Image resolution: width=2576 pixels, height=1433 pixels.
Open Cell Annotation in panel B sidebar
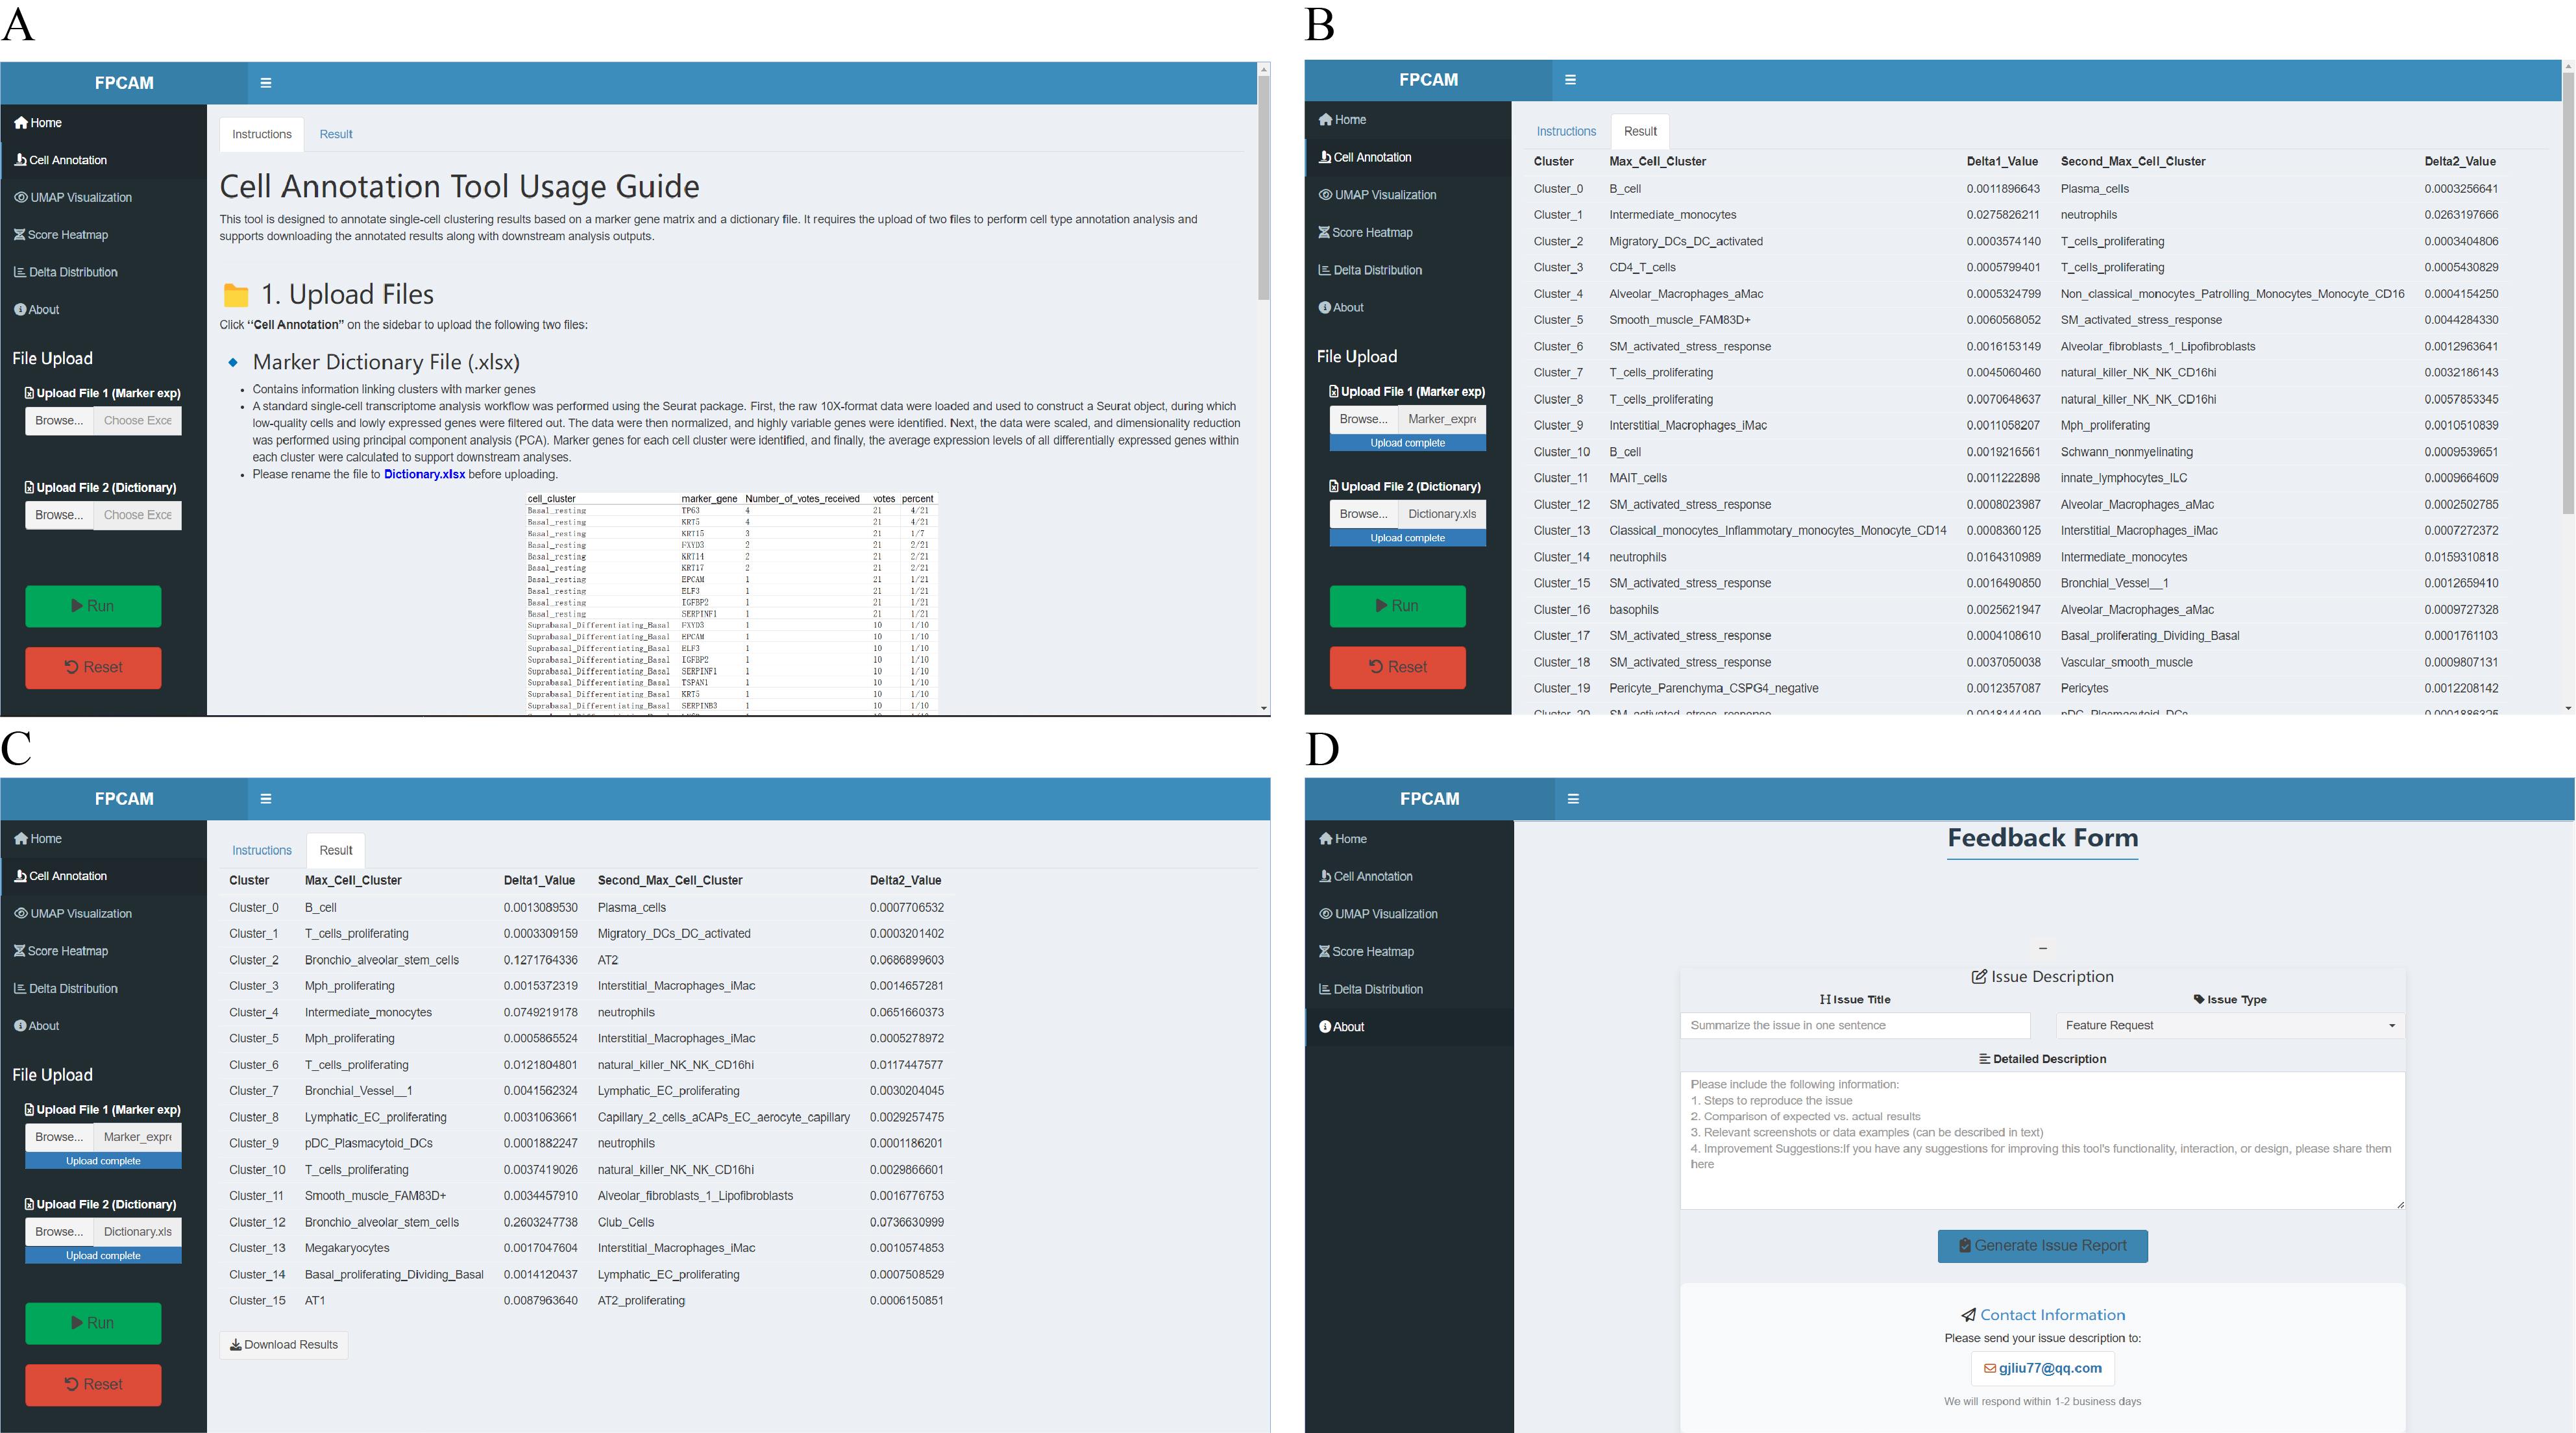pos(1408,157)
